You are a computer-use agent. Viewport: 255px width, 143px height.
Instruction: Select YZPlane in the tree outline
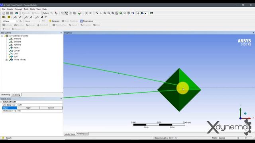click(x=17, y=44)
